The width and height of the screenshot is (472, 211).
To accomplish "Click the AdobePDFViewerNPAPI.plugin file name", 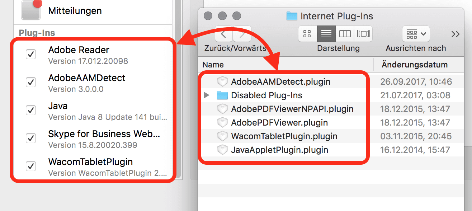I will (x=292, y=109).
